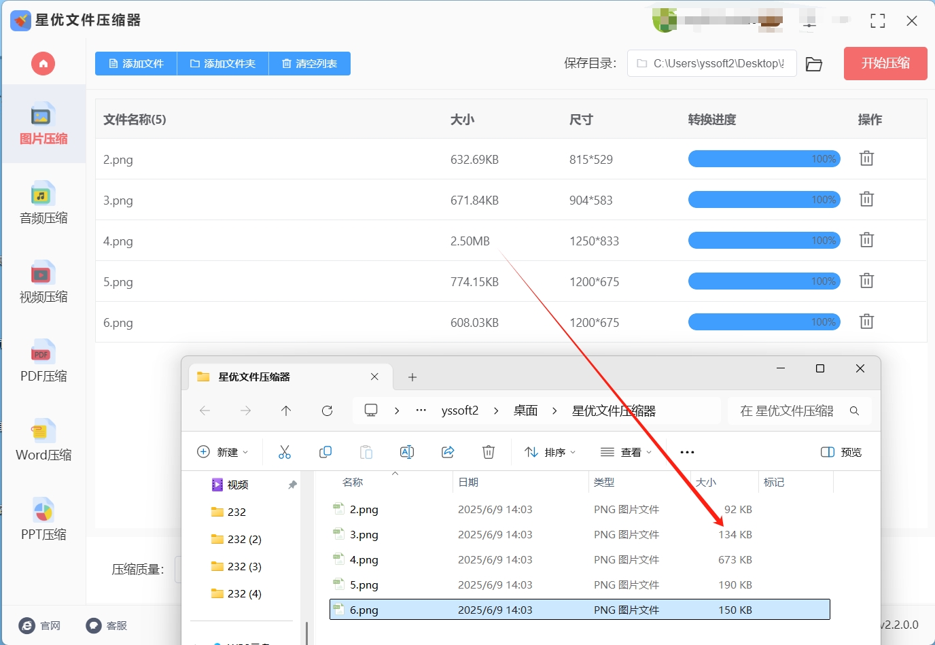The height and width of the screenshot is (645, 935).
Task: Open 官网 official website link
Action: coord(39,625)
